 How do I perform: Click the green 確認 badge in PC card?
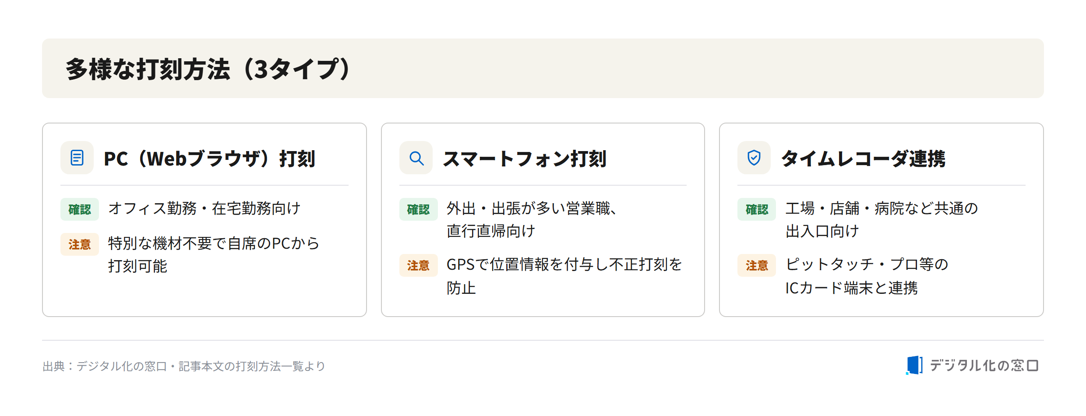pos(80,209)
